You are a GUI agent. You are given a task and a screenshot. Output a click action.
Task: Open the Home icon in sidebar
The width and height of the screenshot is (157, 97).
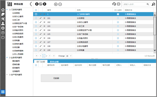(x=3, y=10)
